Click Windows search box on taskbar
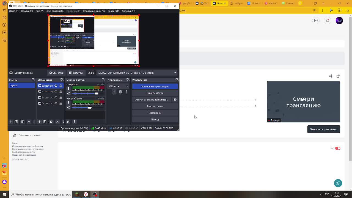The image size is (352, 198). click(40, 194)
